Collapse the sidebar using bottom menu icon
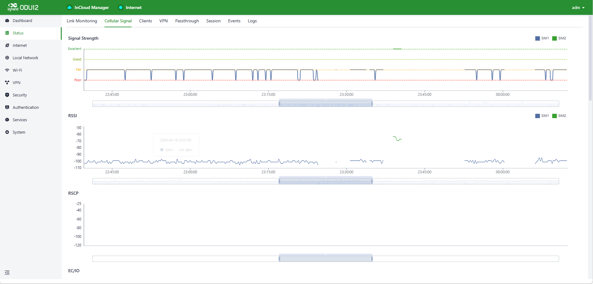This screenshot has height=284, width=593. tap(7, 273)
